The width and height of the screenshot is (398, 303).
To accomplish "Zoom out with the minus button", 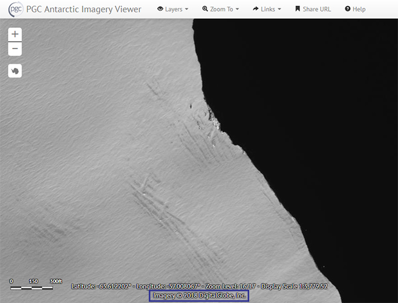I will point(15,48).
